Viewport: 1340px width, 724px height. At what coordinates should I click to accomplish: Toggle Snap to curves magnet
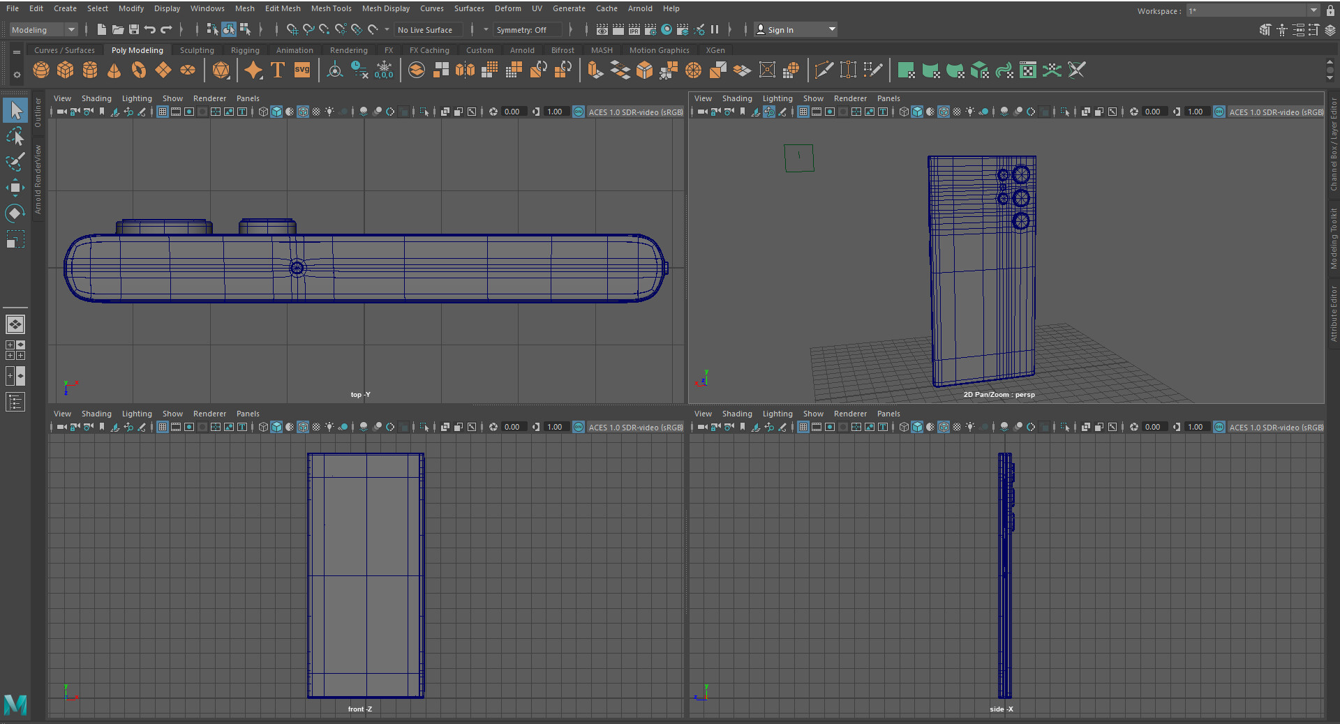(308, 29)
